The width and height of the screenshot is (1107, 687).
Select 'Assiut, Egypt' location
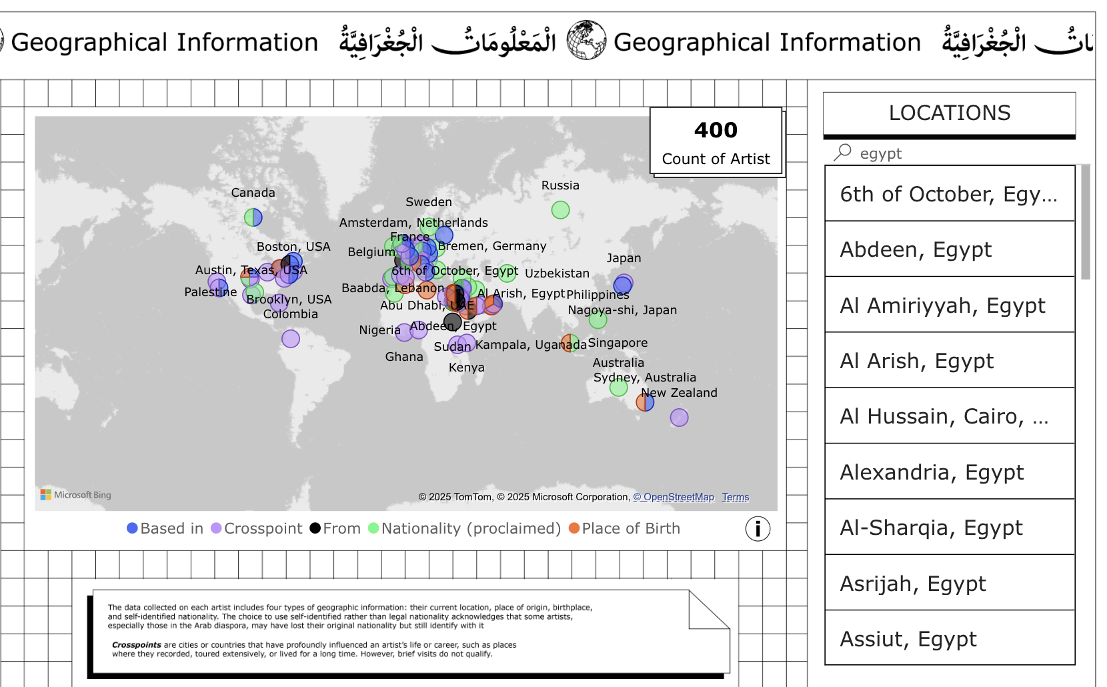(x=950, y=638)
